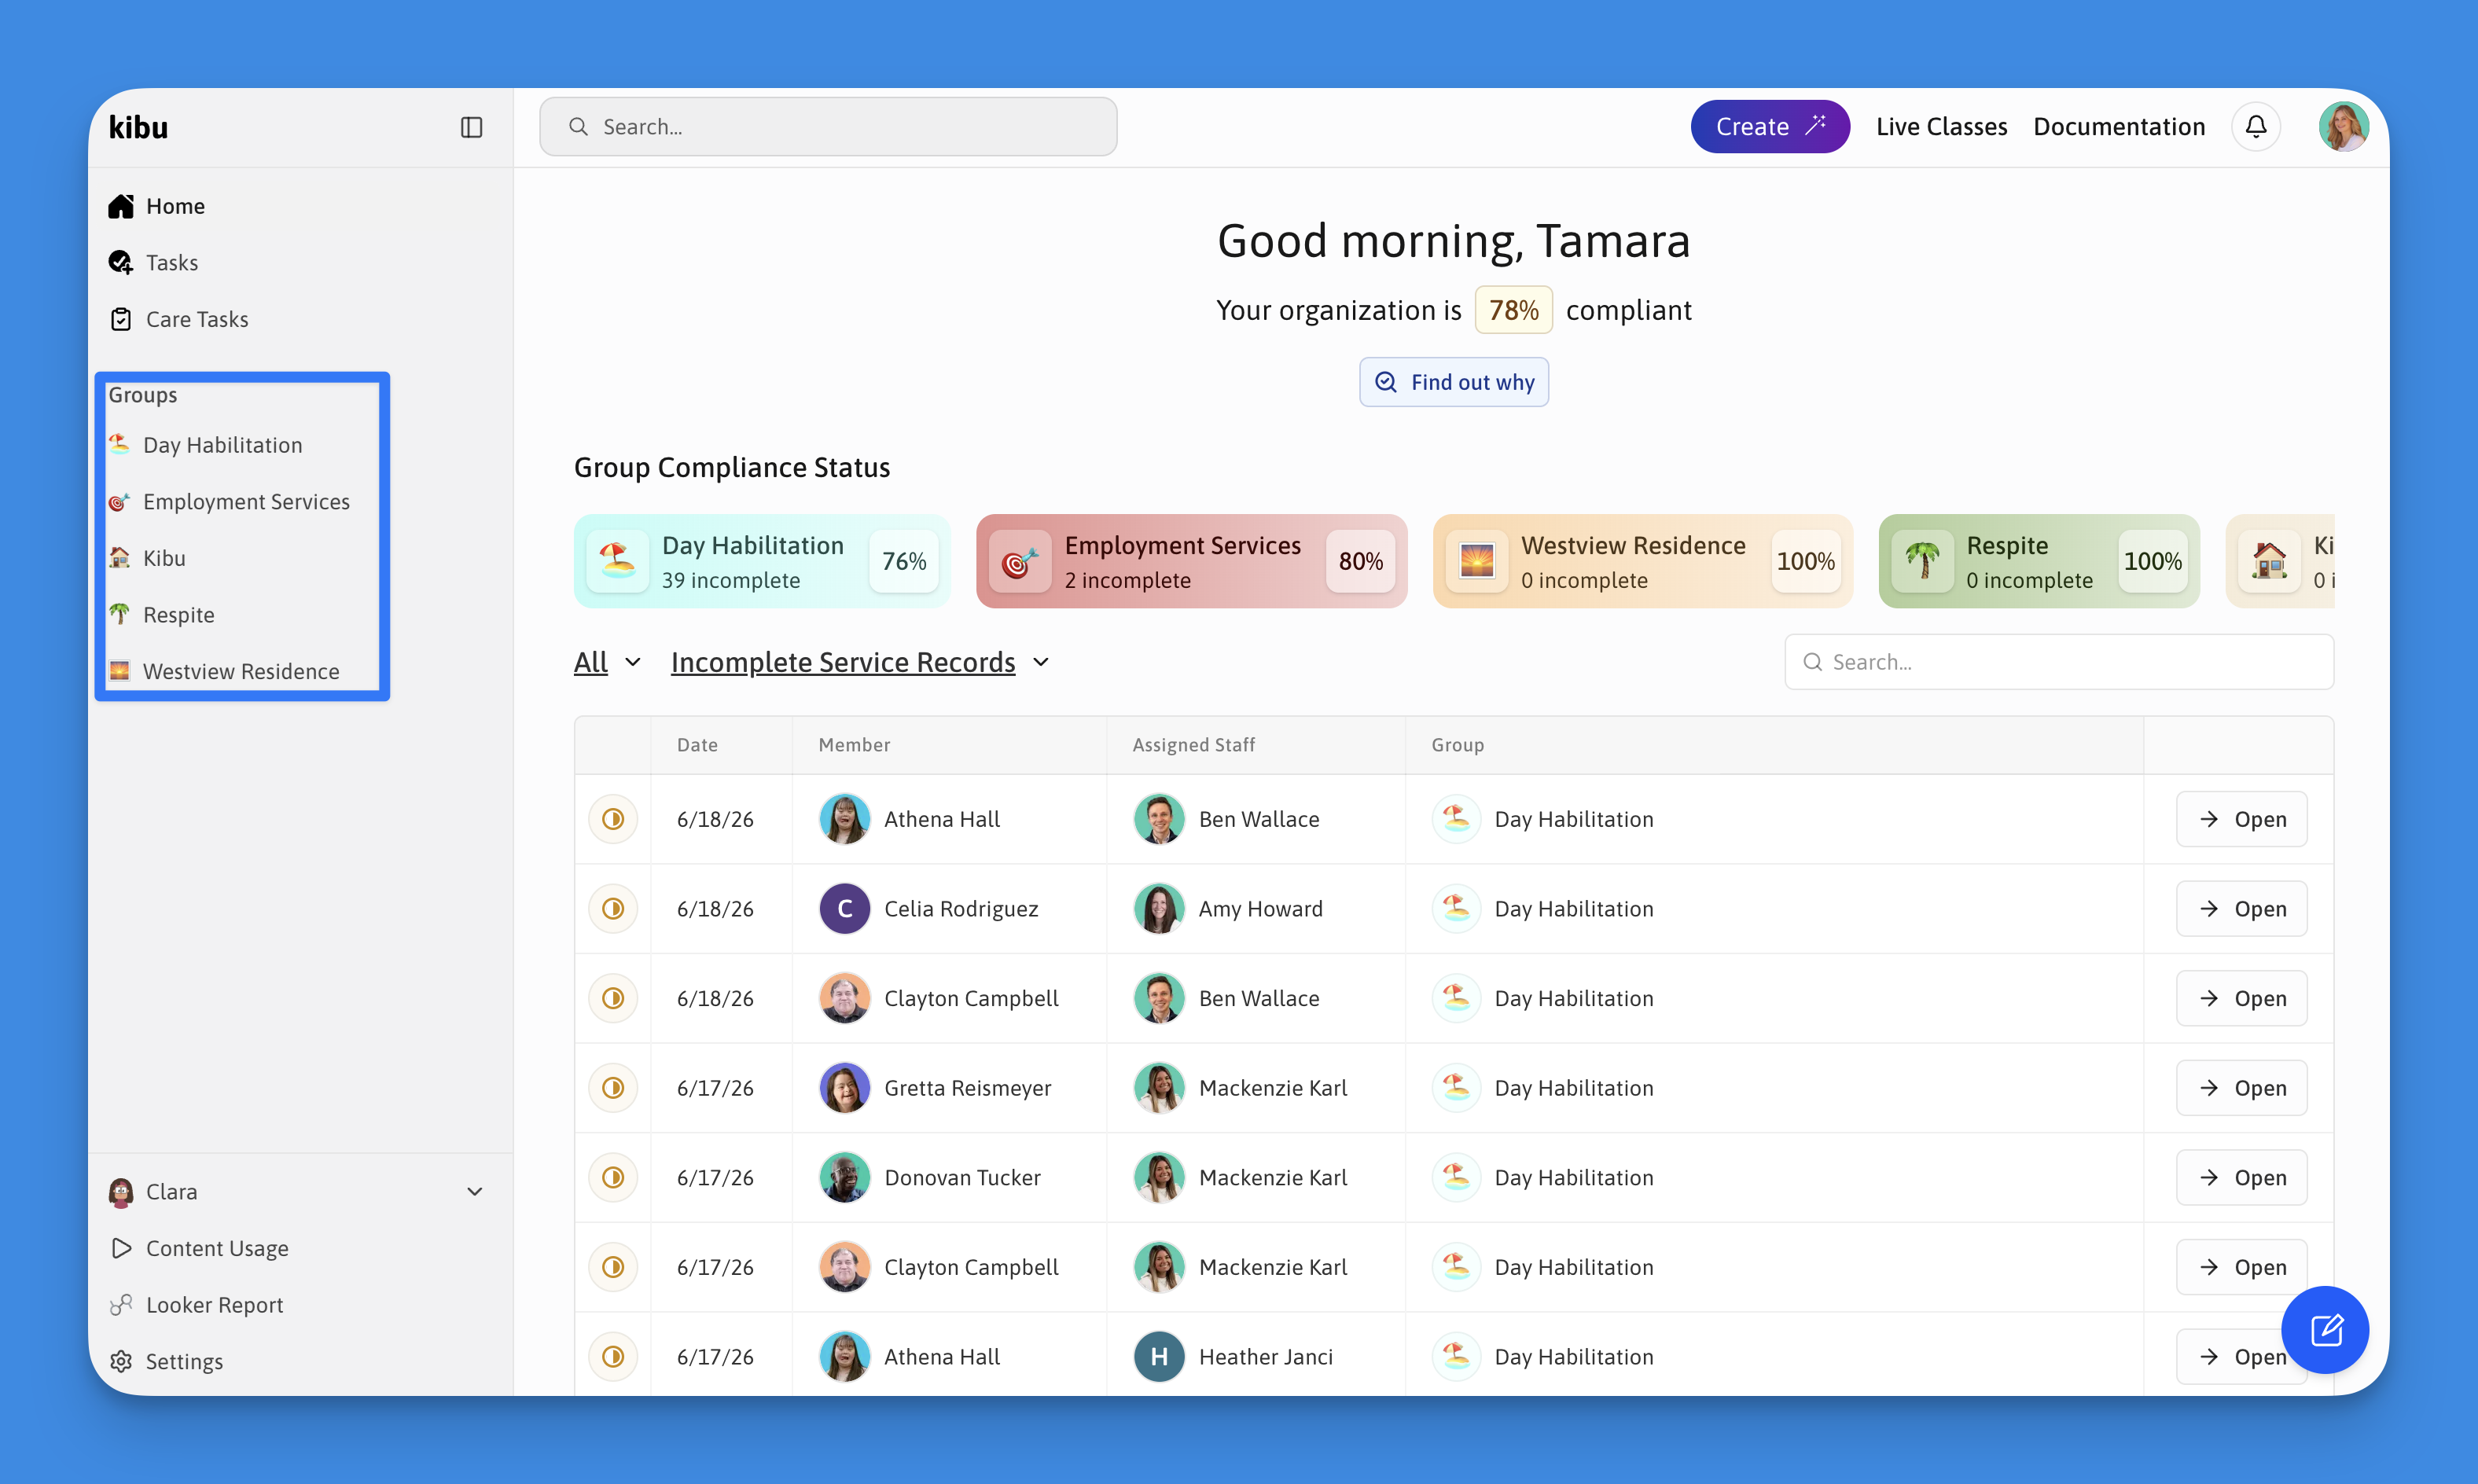Image resolution: width=2478 pixels, height=1484 pixels.
Task: Open notifications bell
Action: pos(2256,126)
